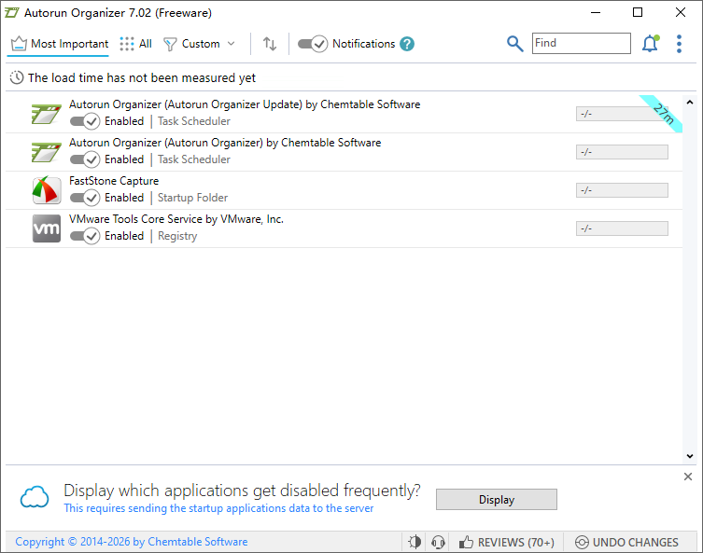This screenshot has width=703, height=553.
Task: Switch to the All entries view
Action: 136,44
